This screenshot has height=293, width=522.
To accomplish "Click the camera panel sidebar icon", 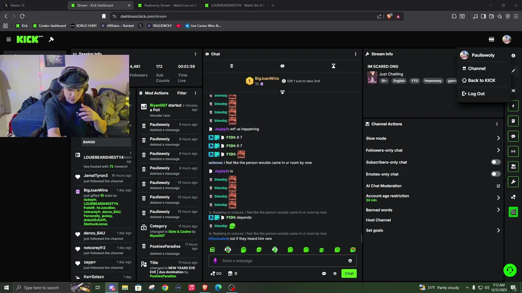I will pos(513,167).
